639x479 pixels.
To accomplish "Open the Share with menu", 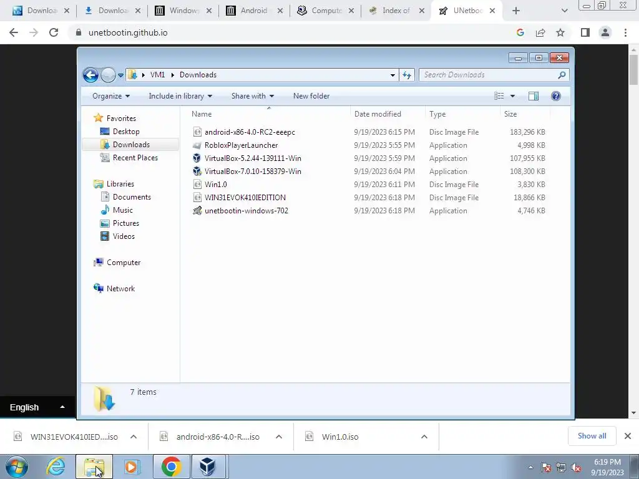I will click(x=252, y=96).
